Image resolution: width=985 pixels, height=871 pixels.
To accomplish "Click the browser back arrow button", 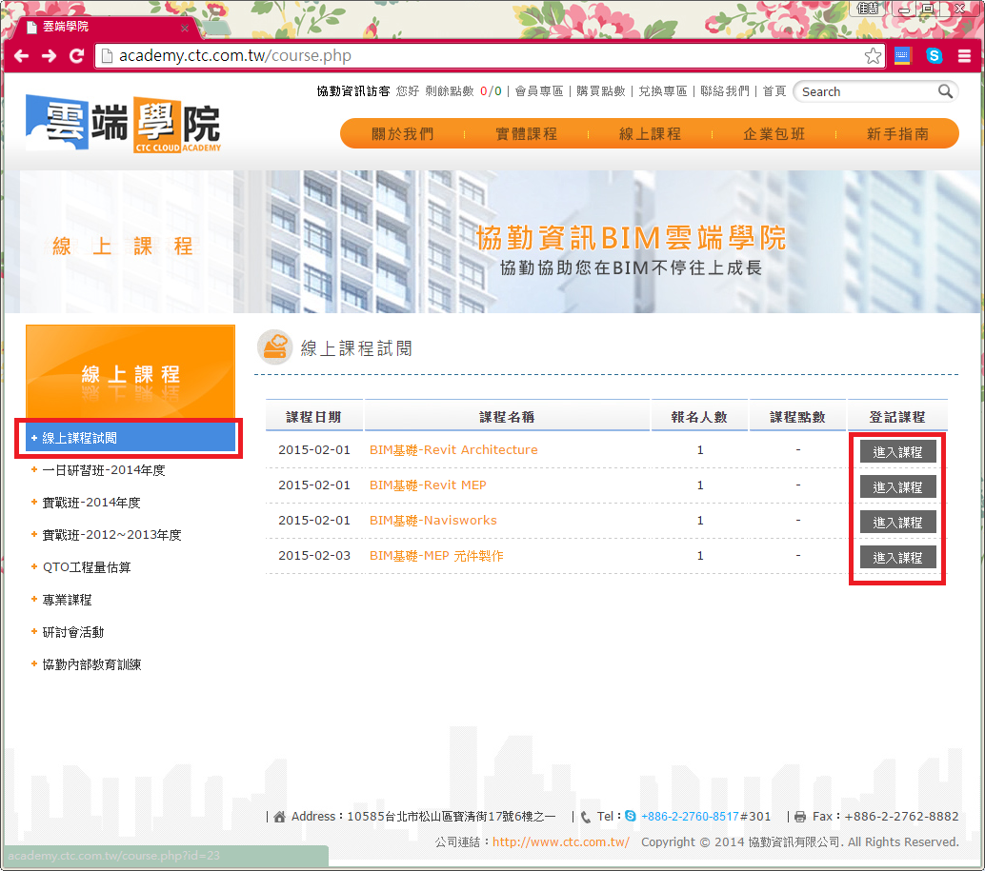I will click(21, 56).
